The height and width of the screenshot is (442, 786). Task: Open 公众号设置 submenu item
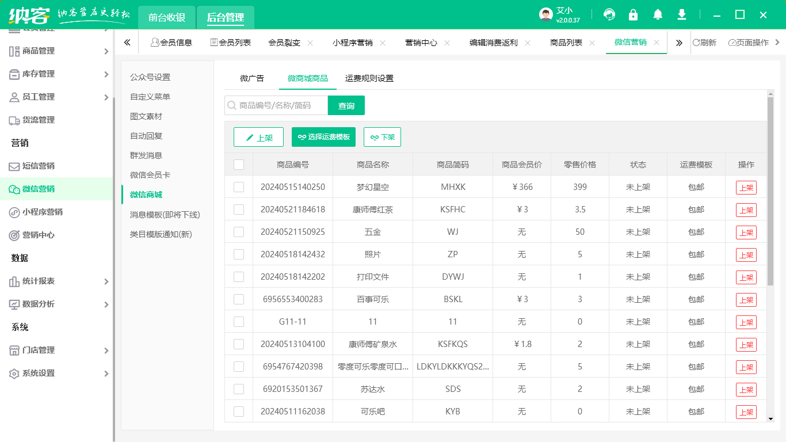tap(150, 77)
